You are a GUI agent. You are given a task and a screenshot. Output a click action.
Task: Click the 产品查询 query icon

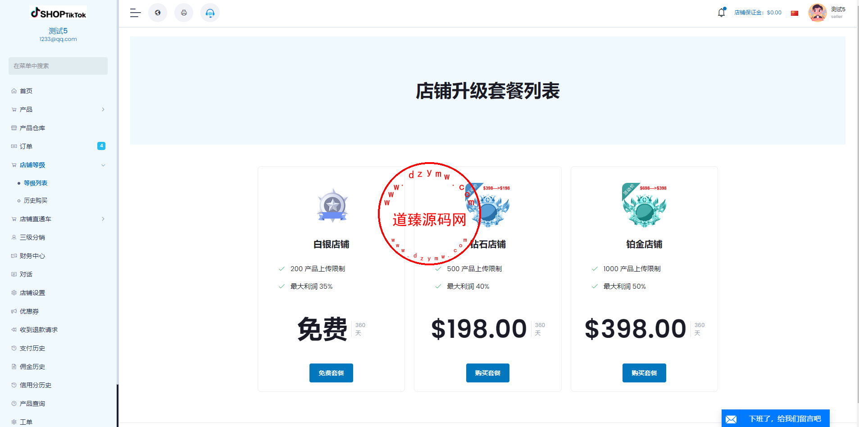coord(14,404)
